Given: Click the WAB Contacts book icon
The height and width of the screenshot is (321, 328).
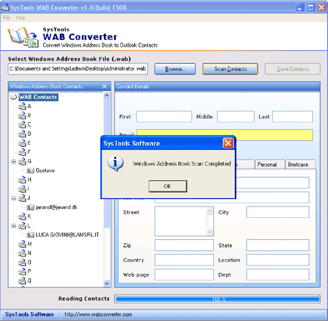Looking at the screenshot, I should 14,97.
